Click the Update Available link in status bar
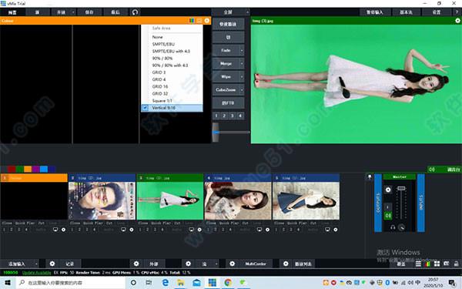 coord(36,273)
